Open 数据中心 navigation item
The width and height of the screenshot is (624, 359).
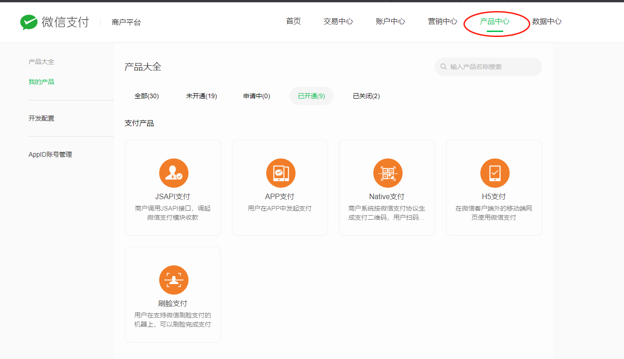pos(547,21)
